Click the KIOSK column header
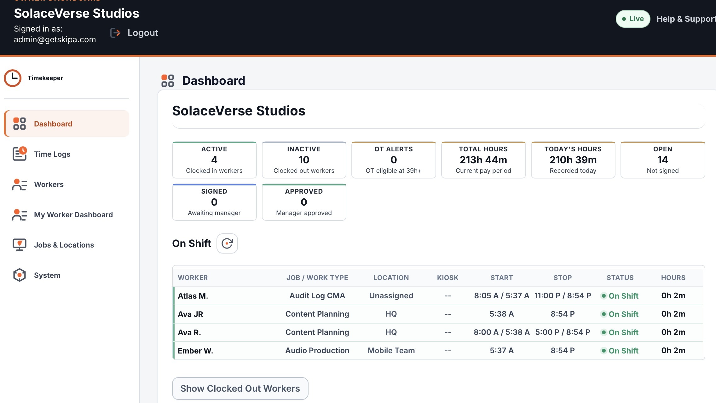The width and height of the screenshot is (716, 403). tap(448, 277)
